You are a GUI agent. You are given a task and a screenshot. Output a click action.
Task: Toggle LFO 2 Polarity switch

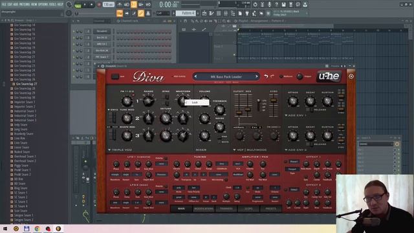coord(166,186)
